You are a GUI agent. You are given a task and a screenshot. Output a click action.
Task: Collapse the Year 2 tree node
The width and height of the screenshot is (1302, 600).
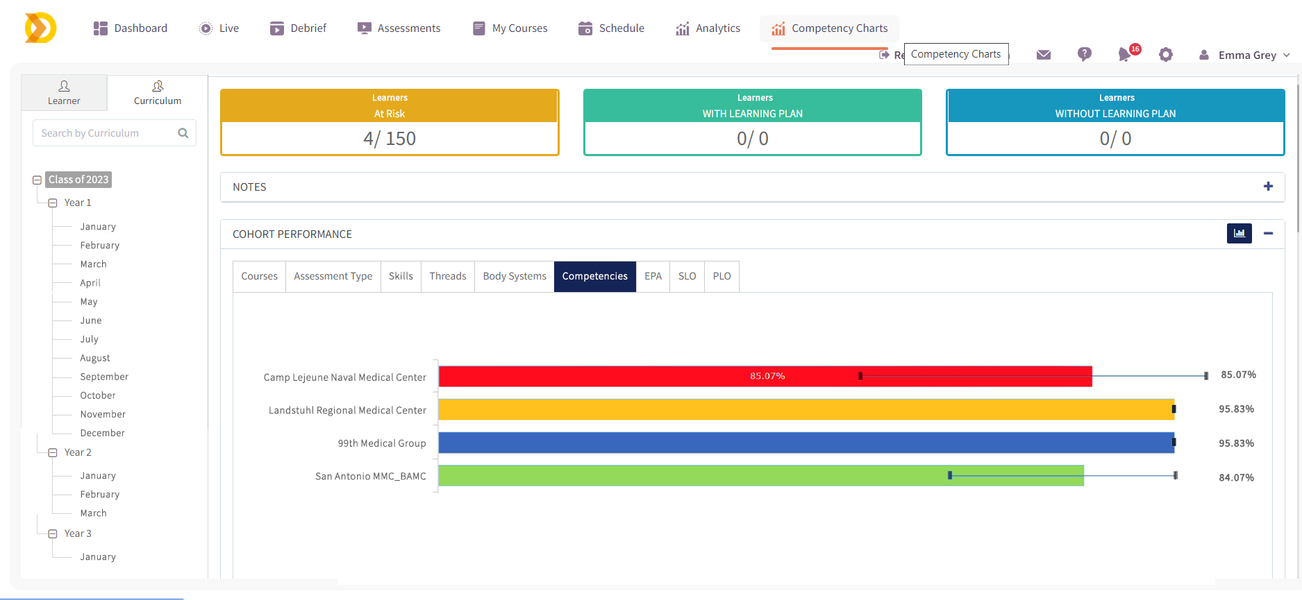pos(53,453)
